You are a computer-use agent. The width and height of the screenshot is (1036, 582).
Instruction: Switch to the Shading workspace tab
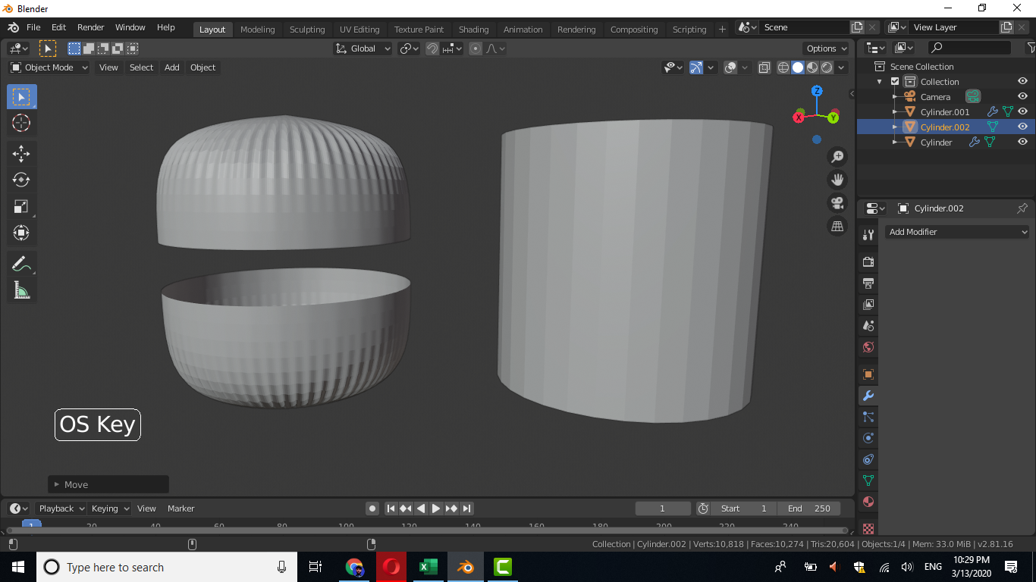473,30
